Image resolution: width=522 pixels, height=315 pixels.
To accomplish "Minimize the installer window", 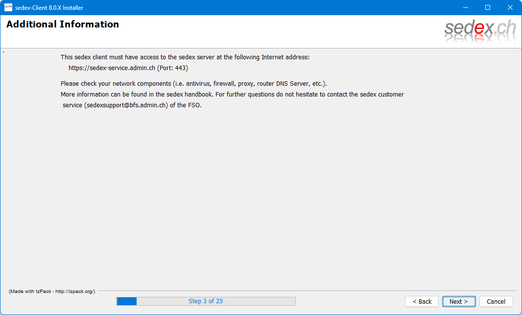I will [x=465, y=7].
